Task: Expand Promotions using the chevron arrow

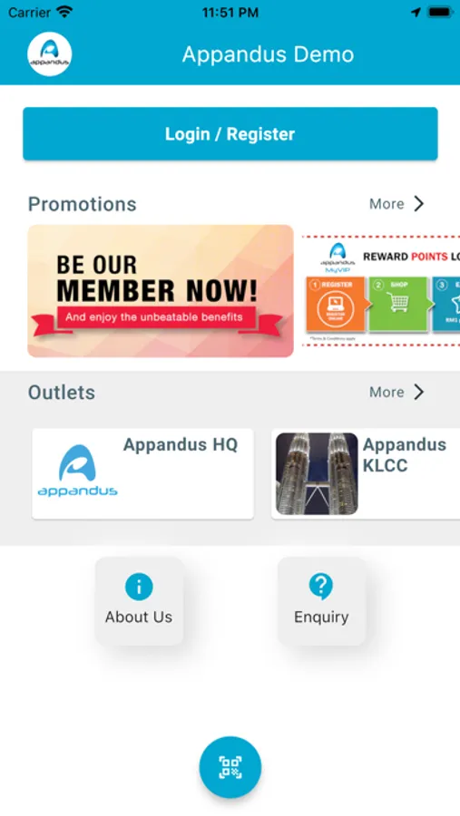Action: coord(419,203)
